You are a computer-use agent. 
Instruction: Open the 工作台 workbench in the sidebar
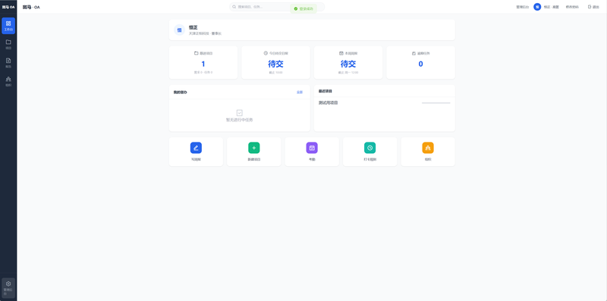tap(8, 26)
